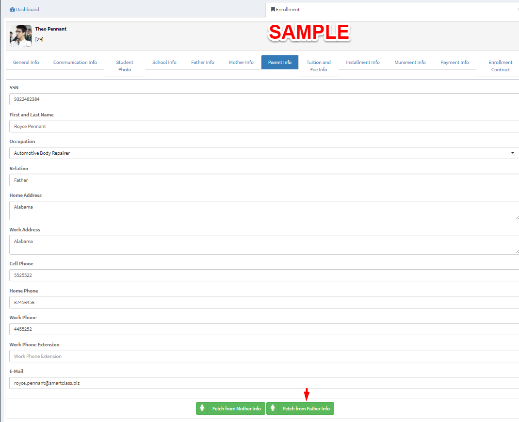Select the Father Info tab
The image size is (519, 422).
(203, 63)
